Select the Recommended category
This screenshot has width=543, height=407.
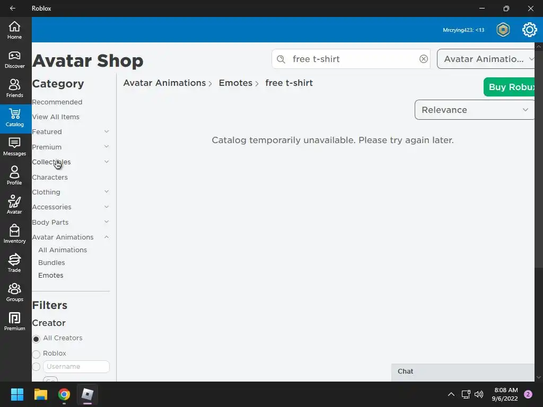[x=57, y=102]
